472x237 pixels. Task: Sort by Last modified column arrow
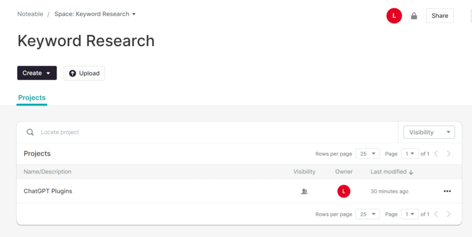click(411, 172)
